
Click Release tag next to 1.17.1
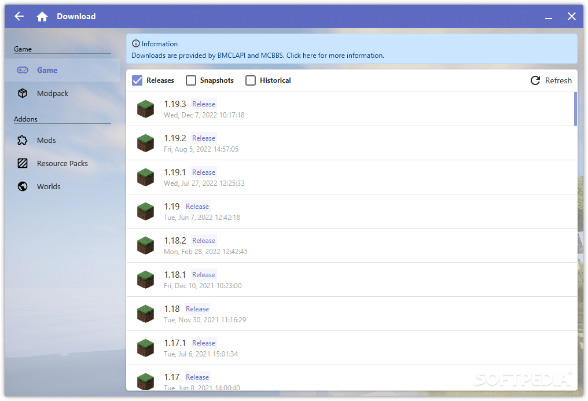coord(204,343)
